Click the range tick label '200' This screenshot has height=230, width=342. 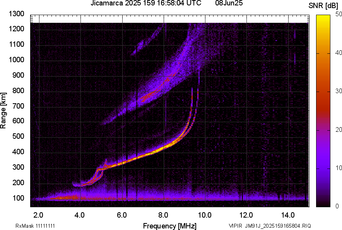pyautogui.click(x=18, y=183)
